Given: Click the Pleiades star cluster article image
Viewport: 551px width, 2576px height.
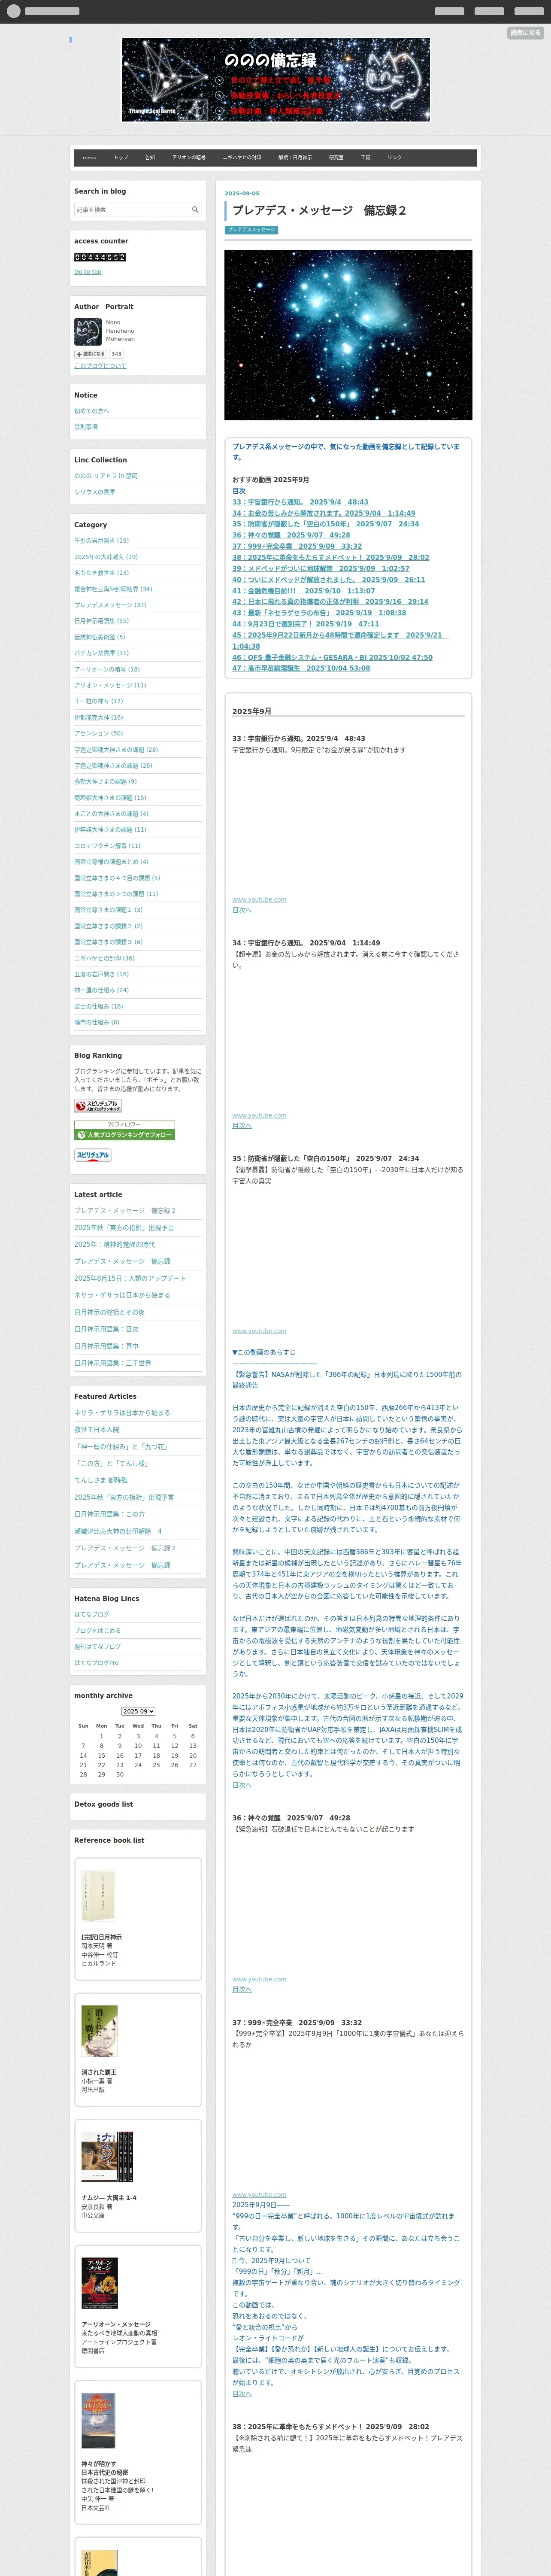Looking at the screenshot, I should coord(348,335).
